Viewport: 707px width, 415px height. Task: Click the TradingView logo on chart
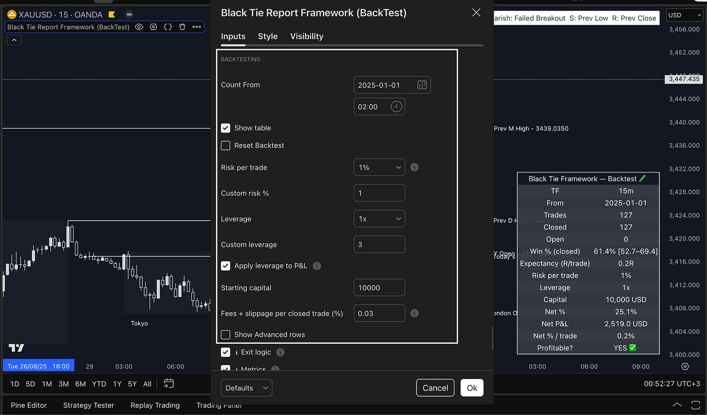pos(16,348)
